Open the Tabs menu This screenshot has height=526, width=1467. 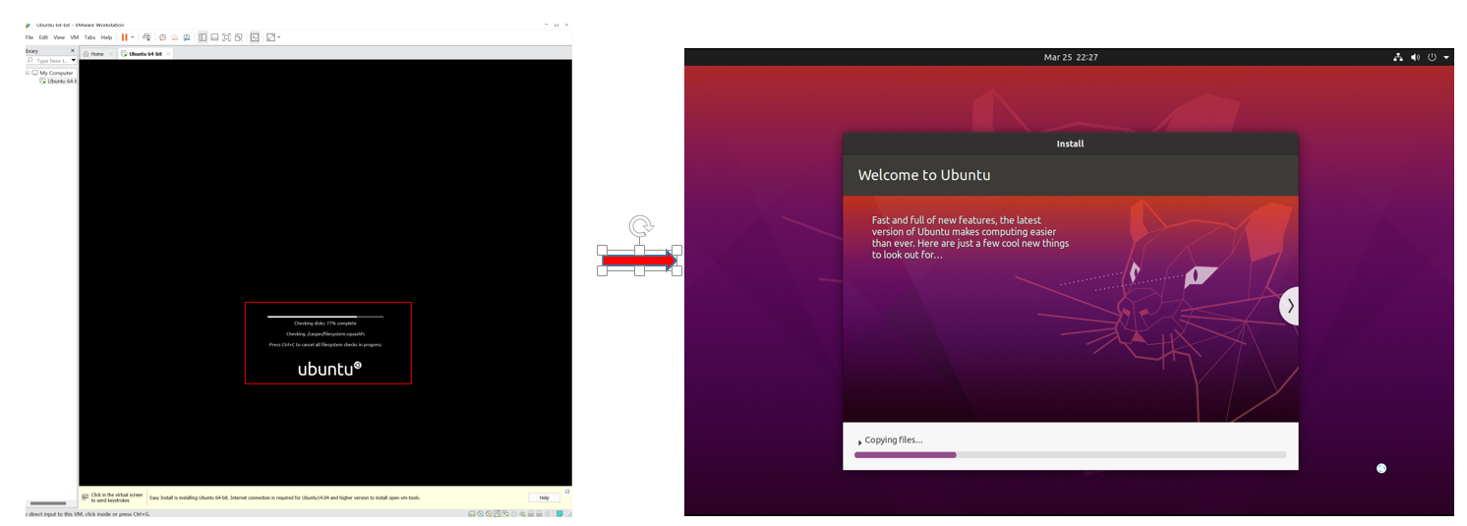point(89,37)
